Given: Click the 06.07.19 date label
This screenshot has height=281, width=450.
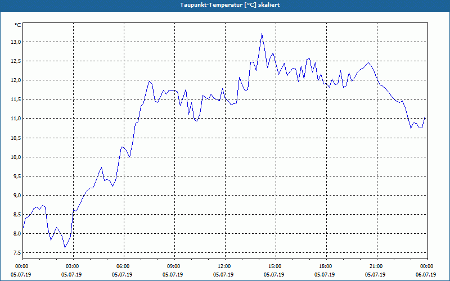Looking at the screenshot, I should (x=426, y=274).
